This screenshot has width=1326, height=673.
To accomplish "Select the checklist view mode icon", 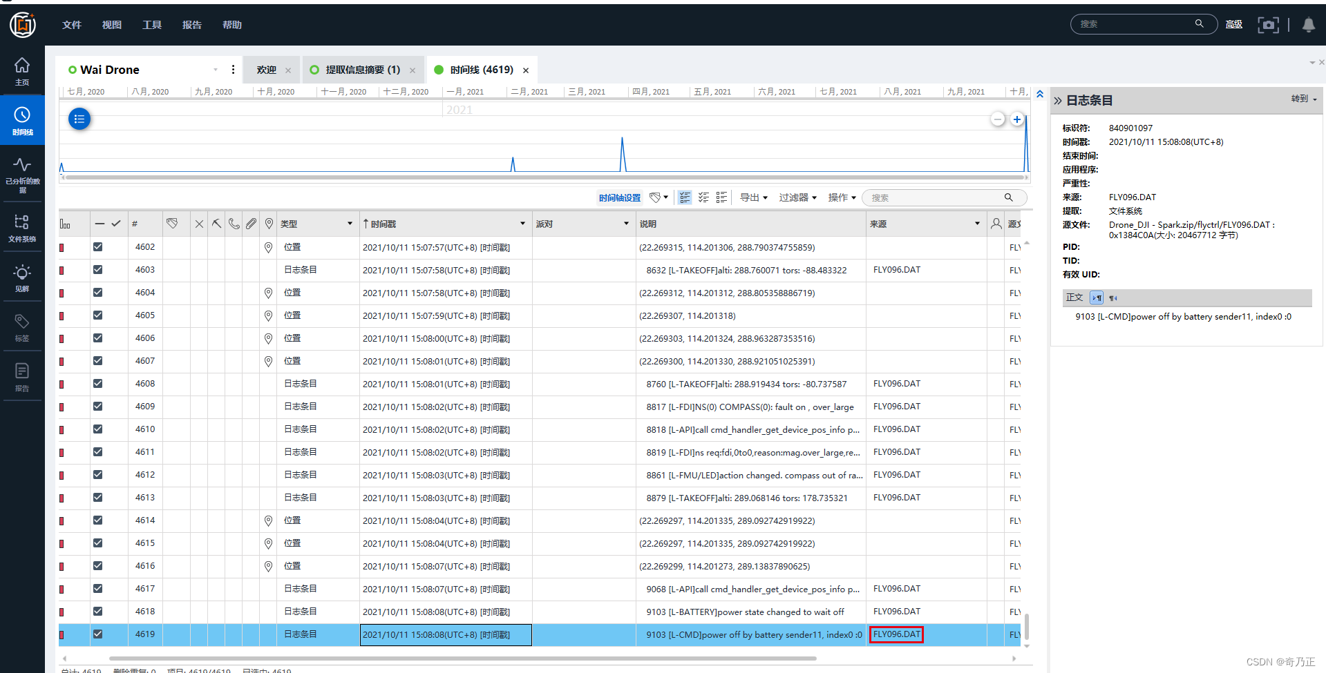I will coord(703,197).
